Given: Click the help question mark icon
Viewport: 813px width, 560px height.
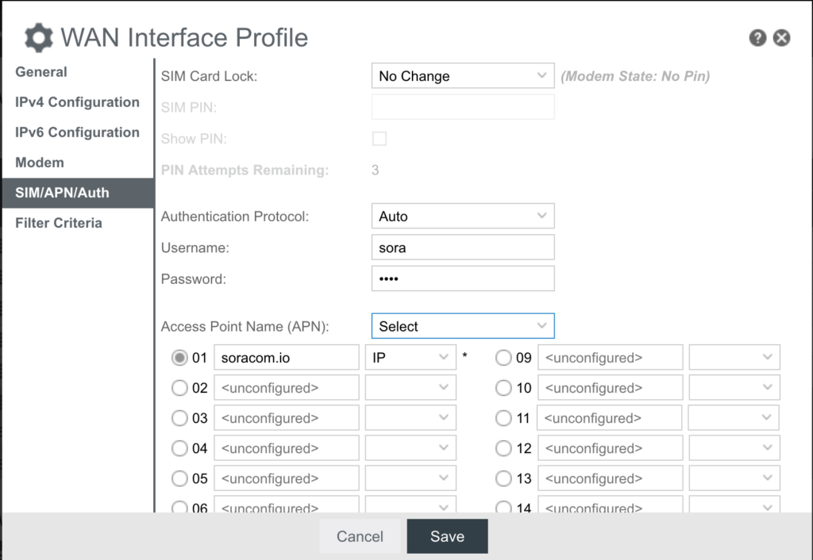Looking at the screenshot, I should pyautogui.click(x=757, y=37).
